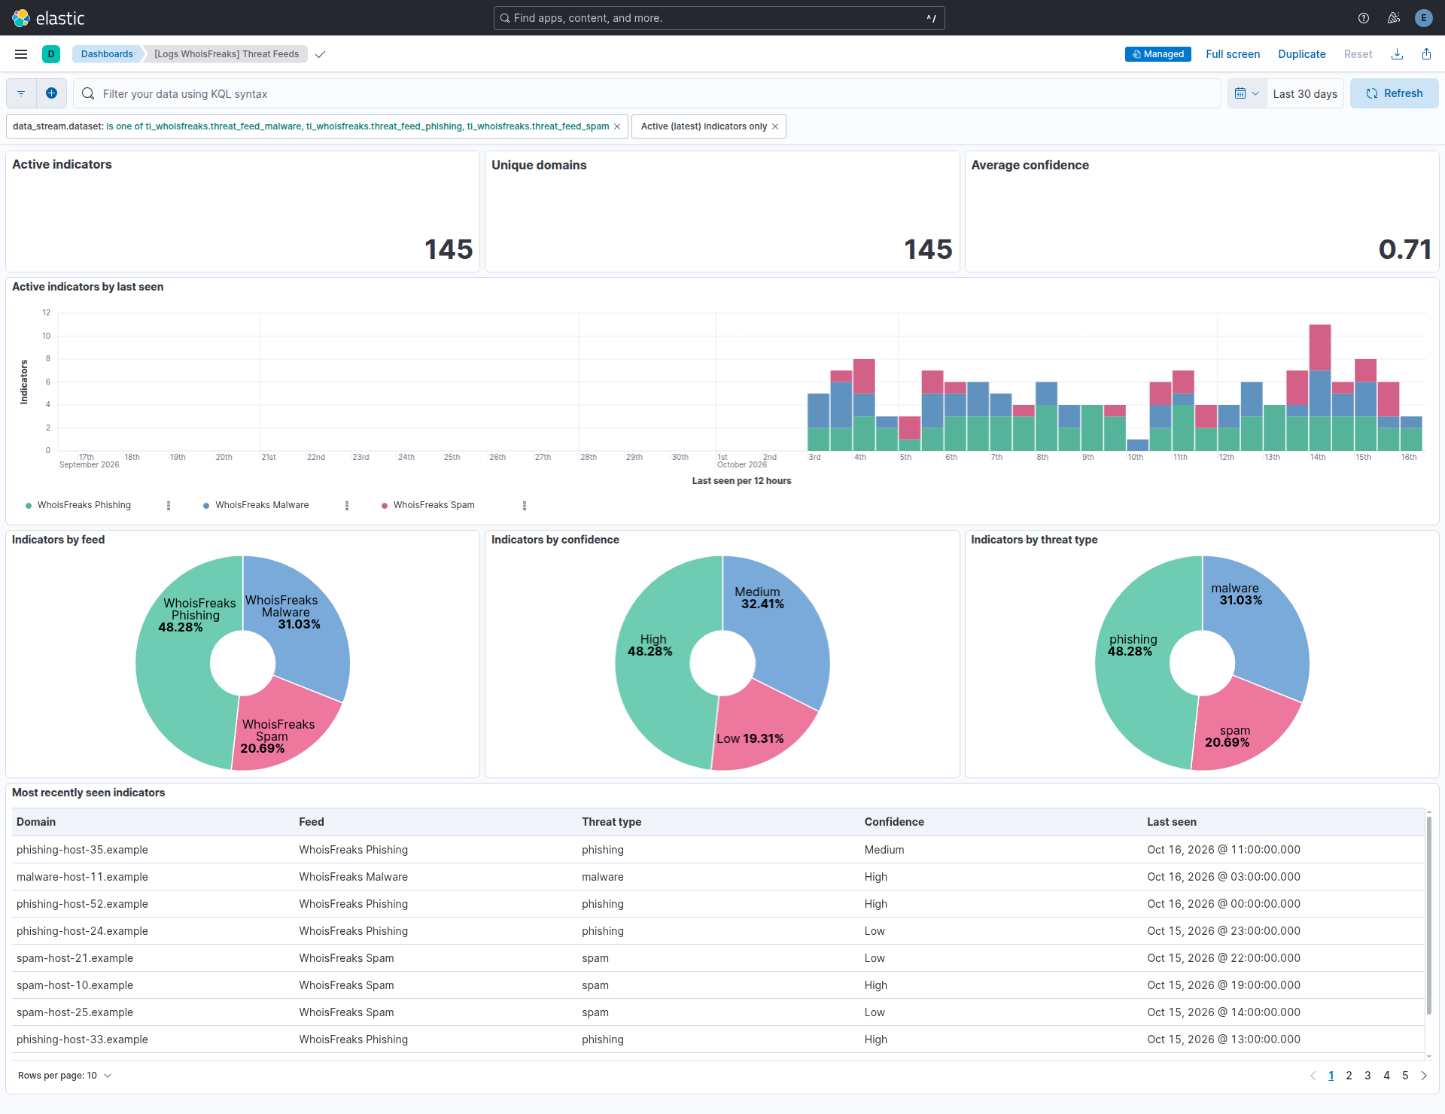Click the WhoisFreaks Spam pink legend dot
The image size is (1445, 1114).
[x=385, y=506]
